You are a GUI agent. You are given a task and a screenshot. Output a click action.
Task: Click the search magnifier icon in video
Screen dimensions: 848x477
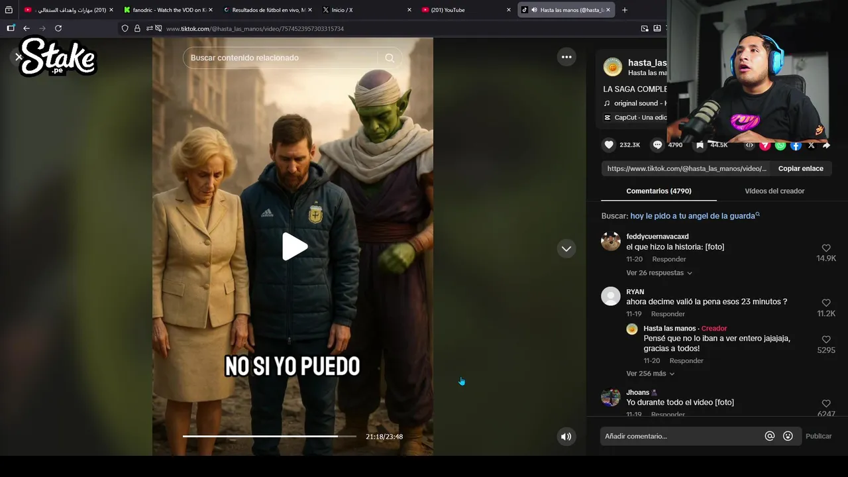click(x=390, y=58)
